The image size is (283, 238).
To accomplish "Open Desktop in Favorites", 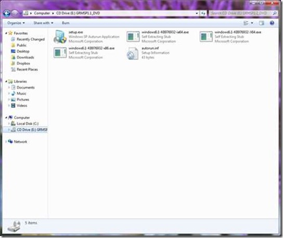I will pos(23,51).
